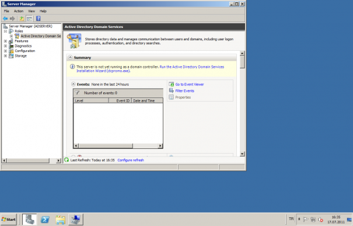Image resolution: width=353 pixels, height=226 pixels.
Task: Expand the Features tree node
Action: [x=5, y=41]
